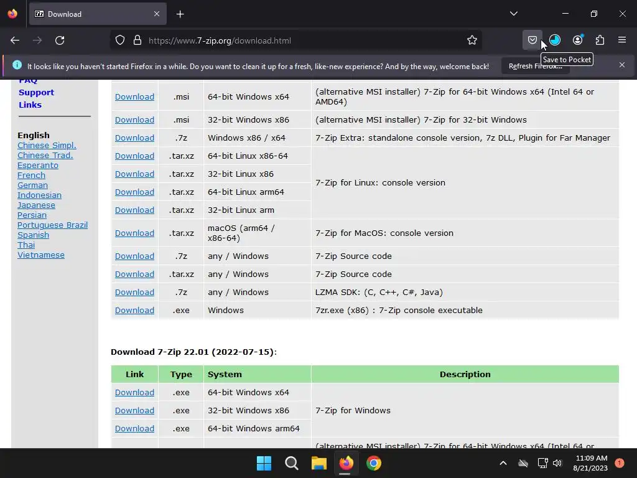This screenshot has width=637, height=478.
Task: Open the tracking protection shield icon
Action: 120,40
